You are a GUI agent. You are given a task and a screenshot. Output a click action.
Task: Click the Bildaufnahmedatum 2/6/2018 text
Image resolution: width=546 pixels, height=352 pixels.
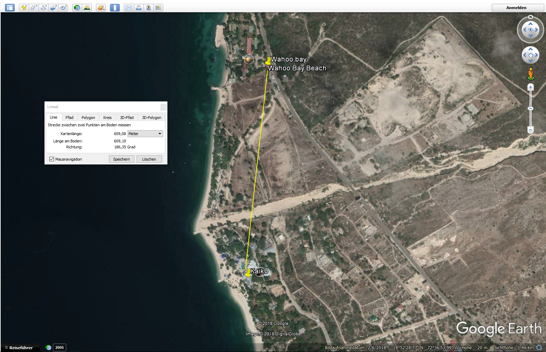click(355, 348)
